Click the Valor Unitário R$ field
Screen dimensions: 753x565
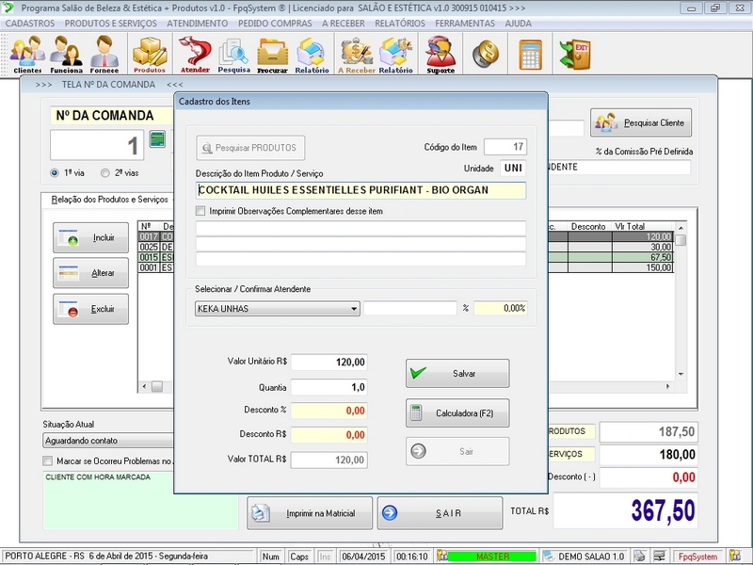point(328,362)
